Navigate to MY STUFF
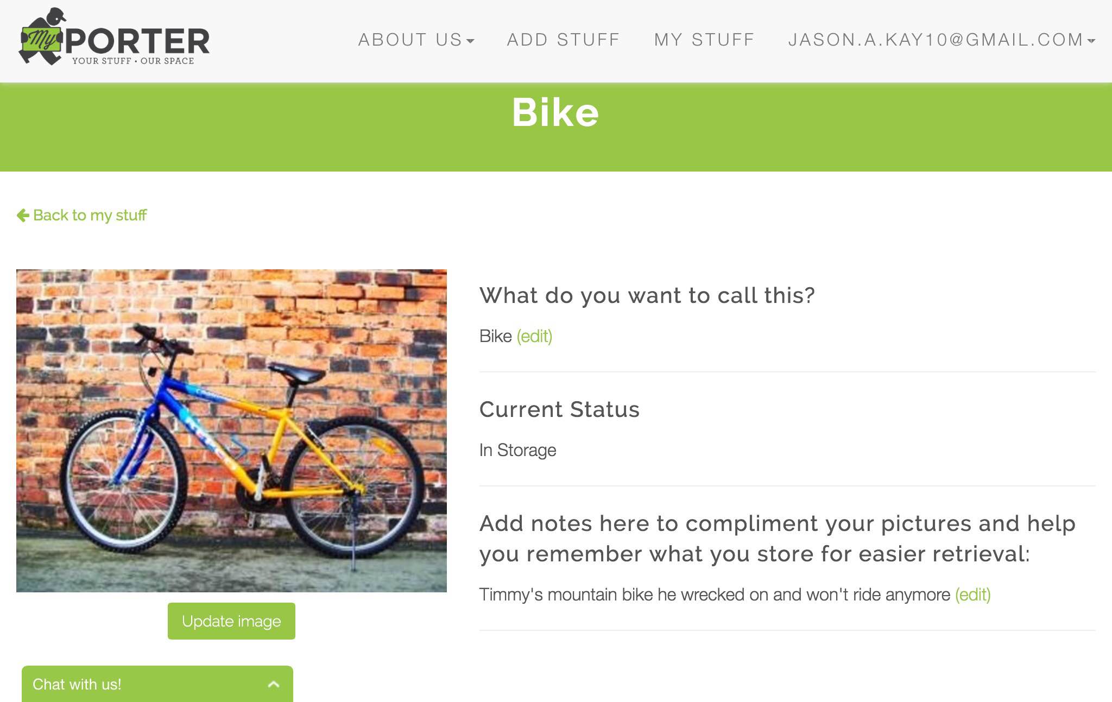 click(x=704, y=40)
